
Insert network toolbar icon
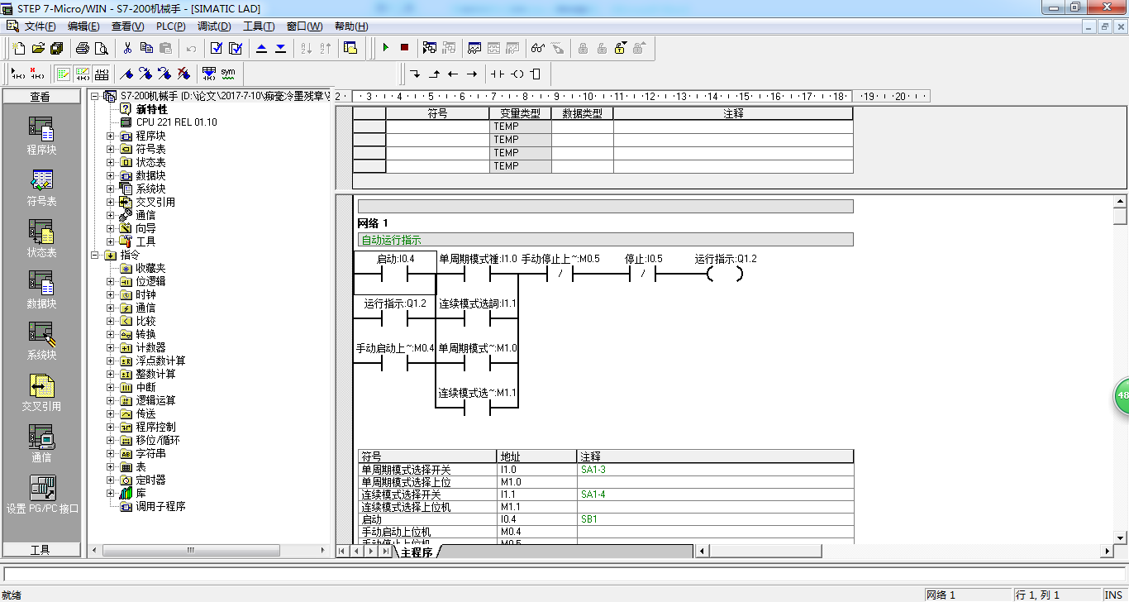(17, 74)
